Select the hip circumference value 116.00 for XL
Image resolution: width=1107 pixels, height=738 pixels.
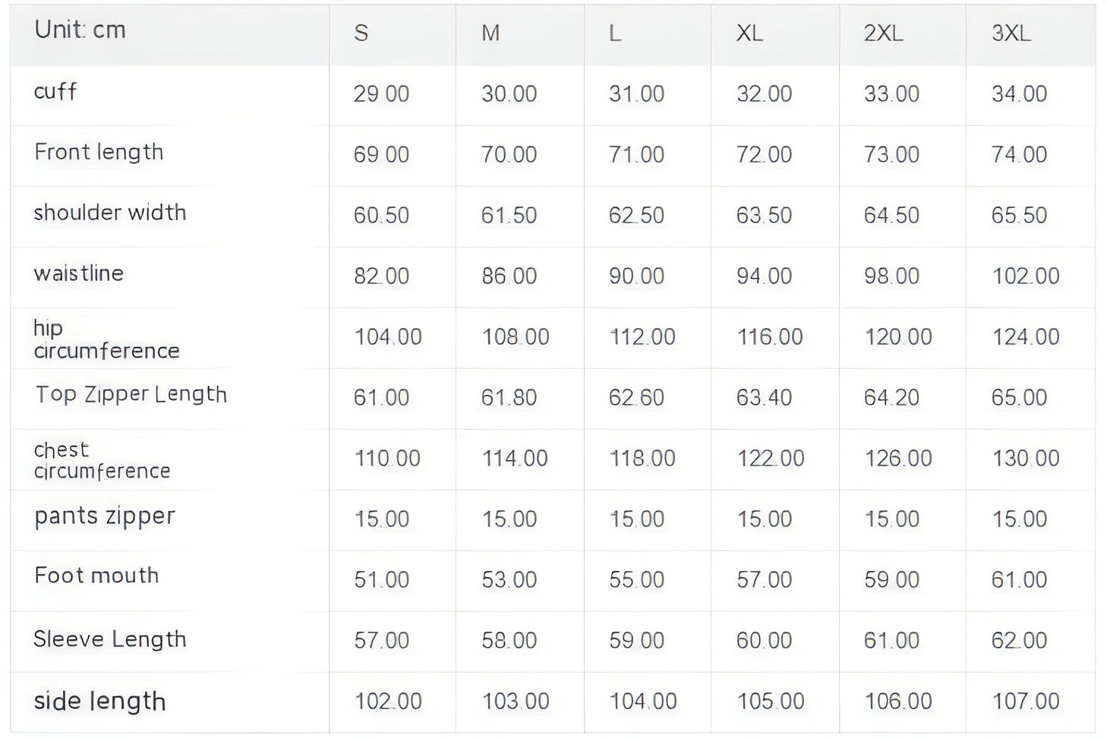[x=770, y=337]
